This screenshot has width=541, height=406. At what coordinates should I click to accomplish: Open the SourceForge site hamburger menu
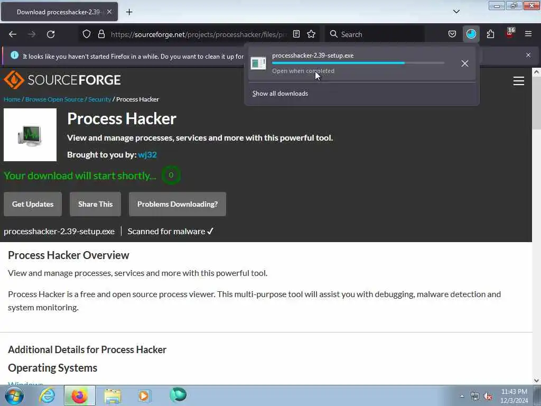[519, 81]
